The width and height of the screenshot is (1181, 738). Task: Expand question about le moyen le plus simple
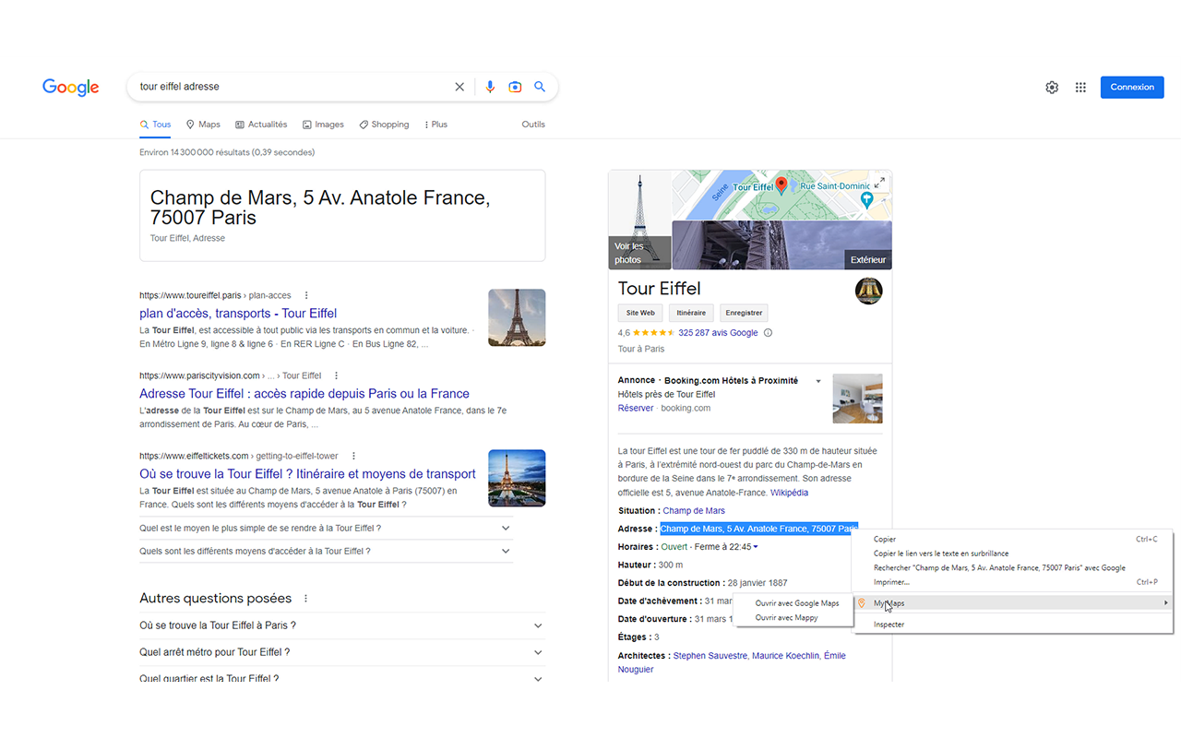[326, 529]
